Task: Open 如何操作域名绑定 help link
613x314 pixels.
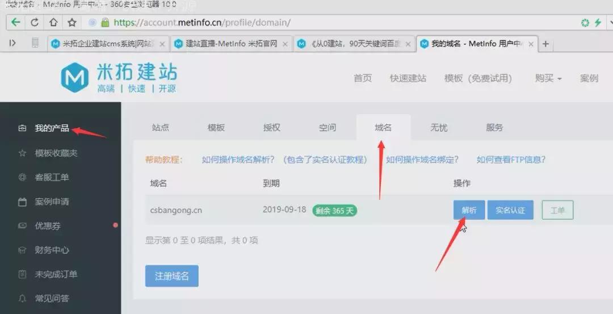Action: pos(422,160)
